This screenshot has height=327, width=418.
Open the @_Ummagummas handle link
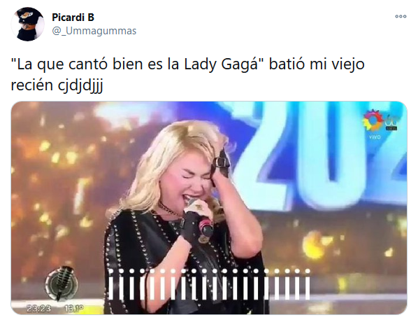click(x=94, y=31)
